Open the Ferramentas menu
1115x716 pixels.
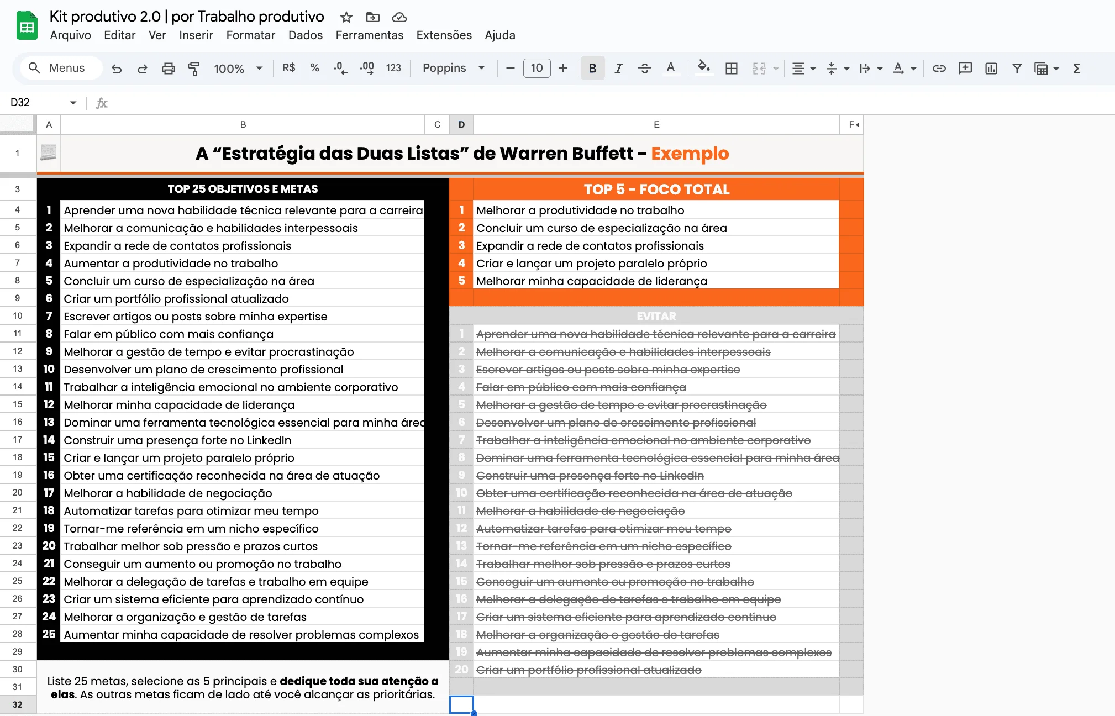point(369,35)
